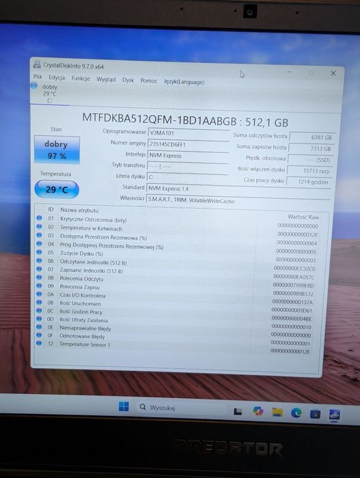360x478 pixels.
Task: Open the Windows Start menu
Action: (124, 406)
